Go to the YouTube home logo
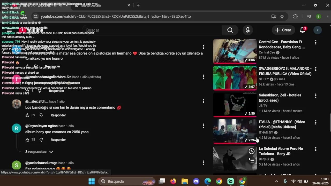This screenshot has height=186, width=331. tap(31, 30)
